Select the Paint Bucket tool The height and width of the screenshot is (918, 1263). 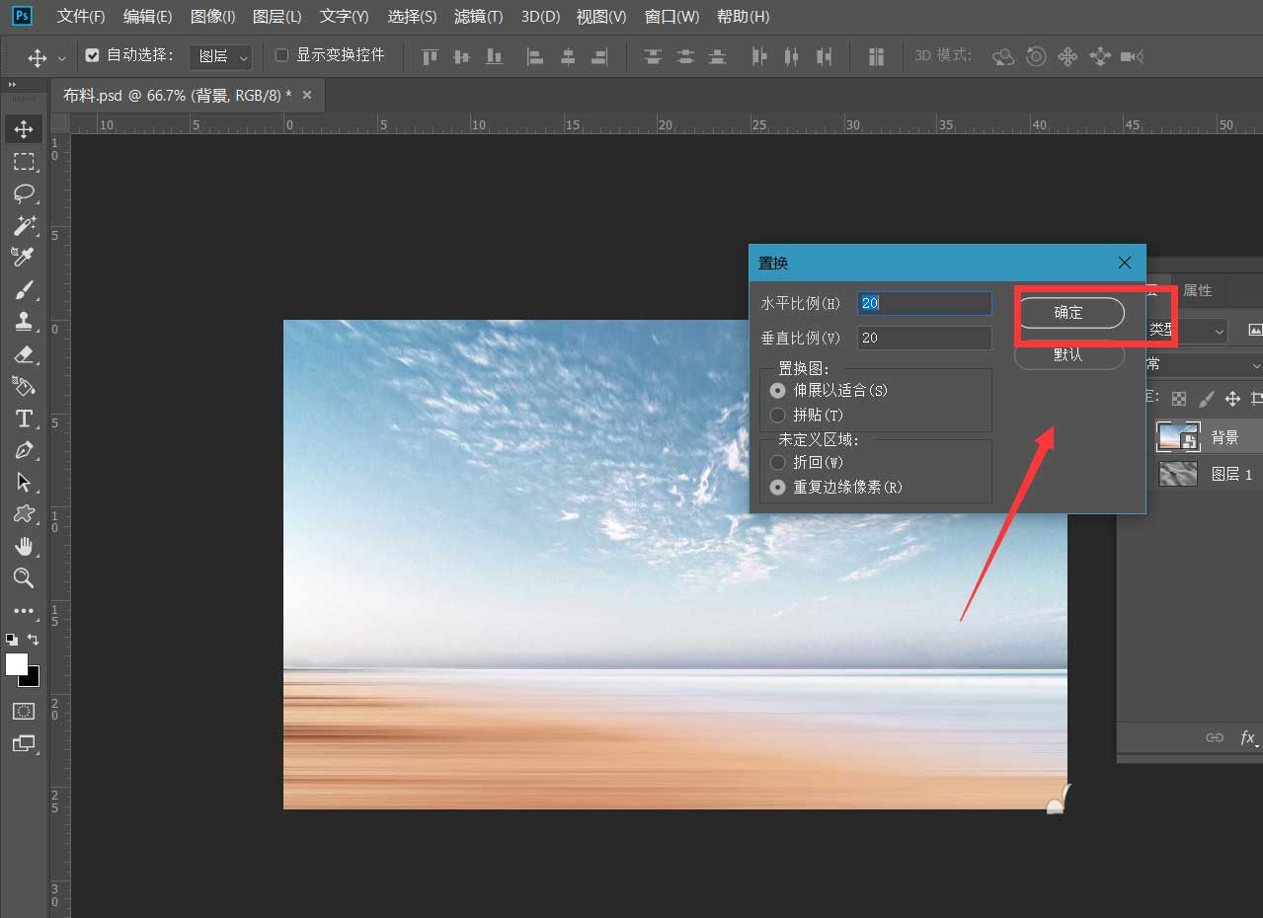point(24,386)
